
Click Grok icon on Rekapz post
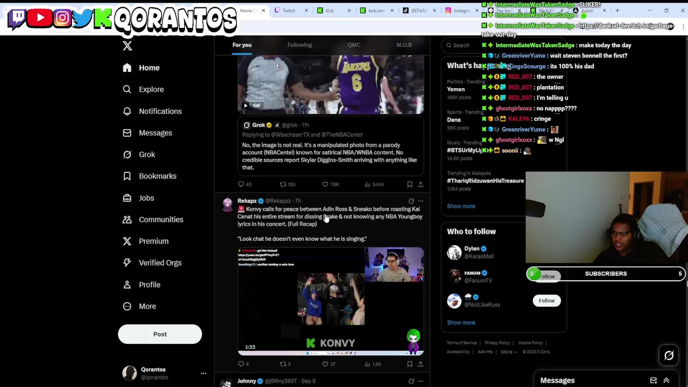point(411,201)
